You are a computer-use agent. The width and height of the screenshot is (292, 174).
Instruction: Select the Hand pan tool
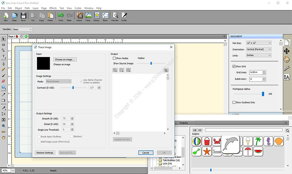click(3, 138)
